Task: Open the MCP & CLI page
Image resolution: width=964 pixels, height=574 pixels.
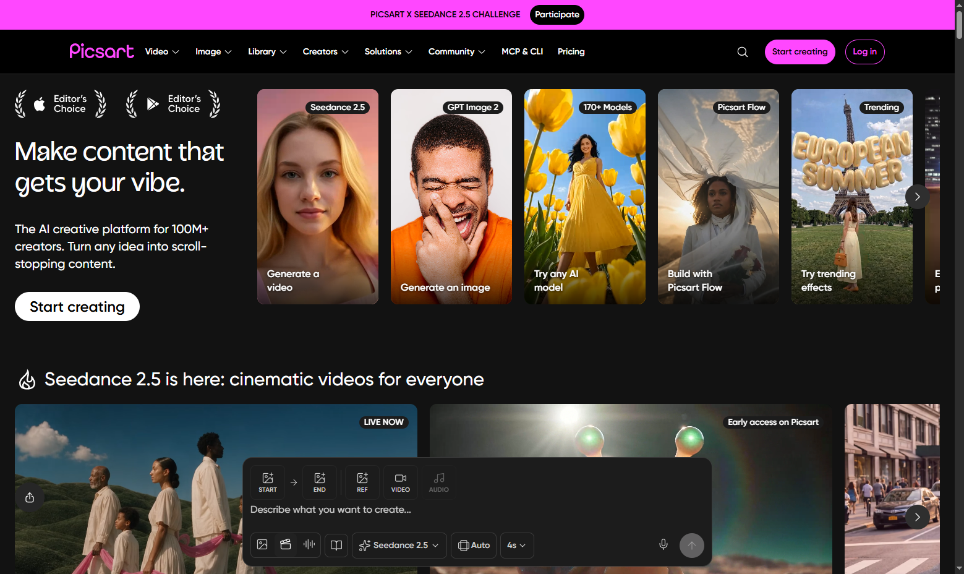Action: click(523, 52)
